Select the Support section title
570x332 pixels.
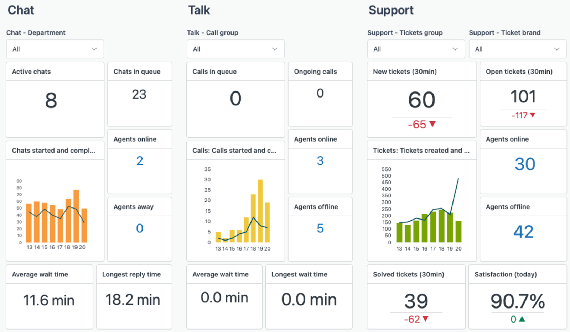pos(391,10)
